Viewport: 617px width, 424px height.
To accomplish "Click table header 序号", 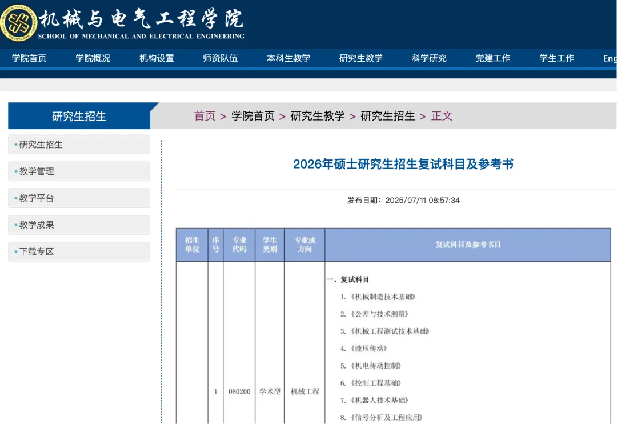I will [x=215, y=245].
